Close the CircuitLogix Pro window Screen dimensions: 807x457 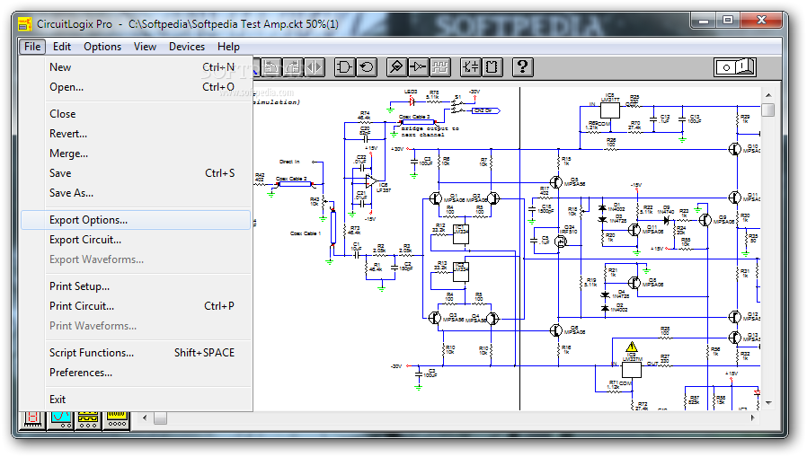[762, 21]
